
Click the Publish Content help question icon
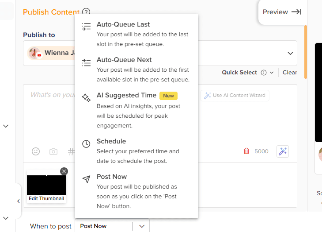[86, 12]
